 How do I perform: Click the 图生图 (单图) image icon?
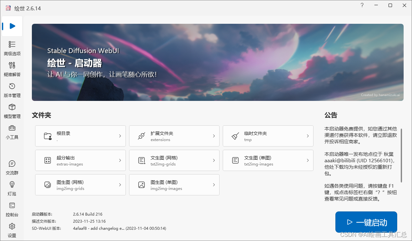coord(141,185)
